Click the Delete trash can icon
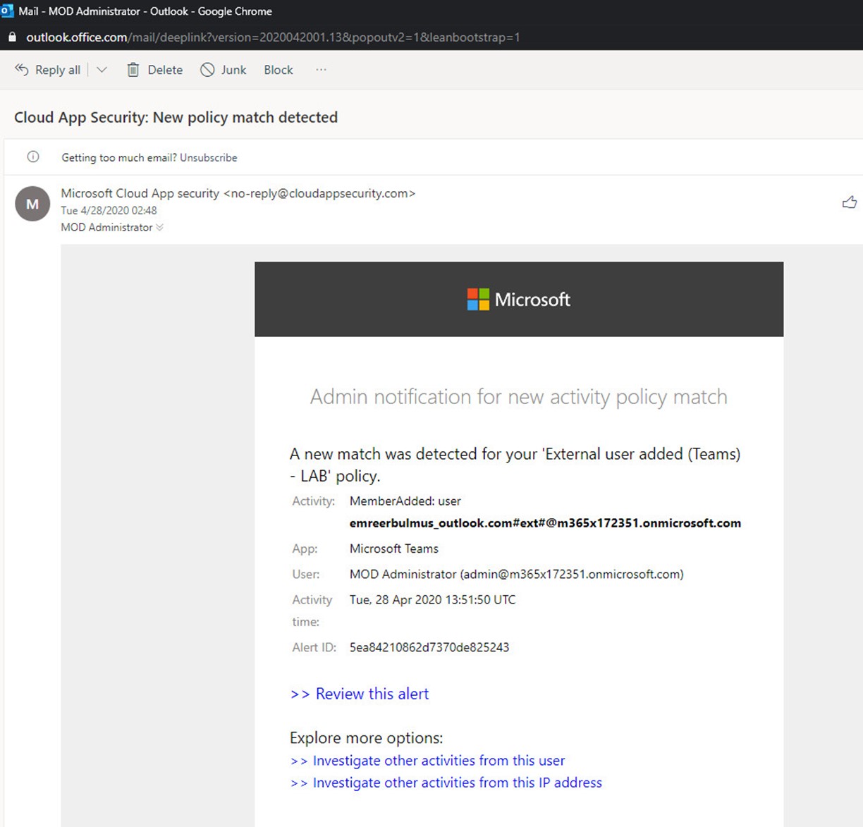The height and width of the screenshot is (827, 863). pyautogui.click(x=133, y=70)
